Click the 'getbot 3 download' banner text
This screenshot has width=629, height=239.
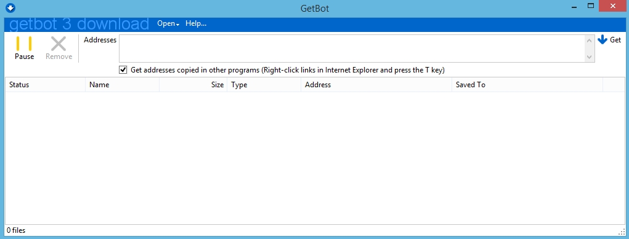pos(79,24)
